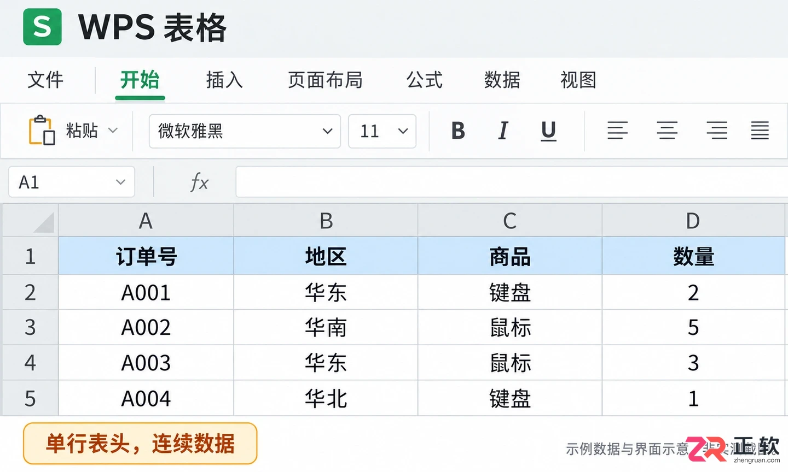Click the 订单号 header cell
Image resolution: width=788 pixels, height=472 pixels.
(x=146, y=256)
